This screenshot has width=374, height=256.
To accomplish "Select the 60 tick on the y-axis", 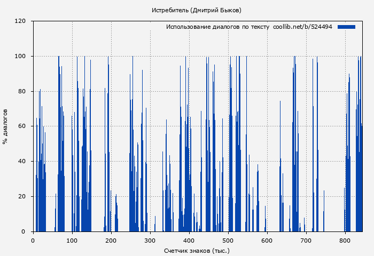I will tap(22, 126).
